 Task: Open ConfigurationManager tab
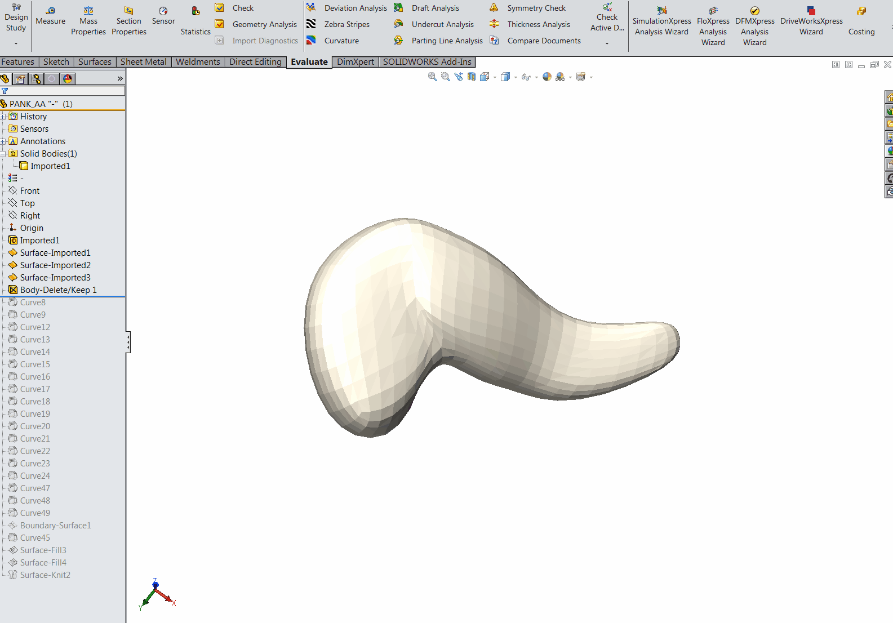pos(36,79)
